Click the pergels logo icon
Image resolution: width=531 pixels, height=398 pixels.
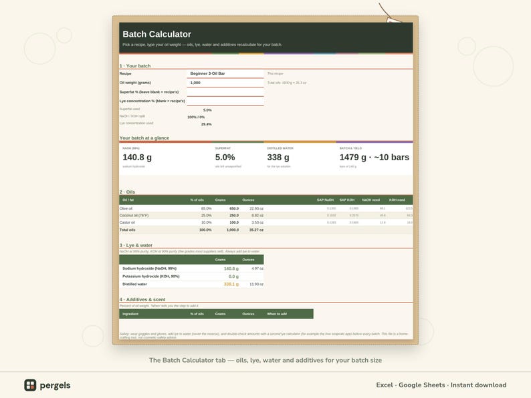pos(30,385)
